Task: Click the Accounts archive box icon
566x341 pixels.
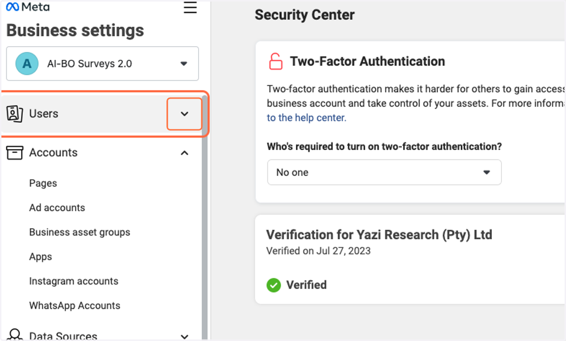Action: [15, 153]
